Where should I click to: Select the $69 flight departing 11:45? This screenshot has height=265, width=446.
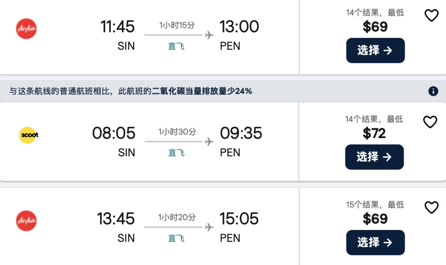(x=375, y=50)
